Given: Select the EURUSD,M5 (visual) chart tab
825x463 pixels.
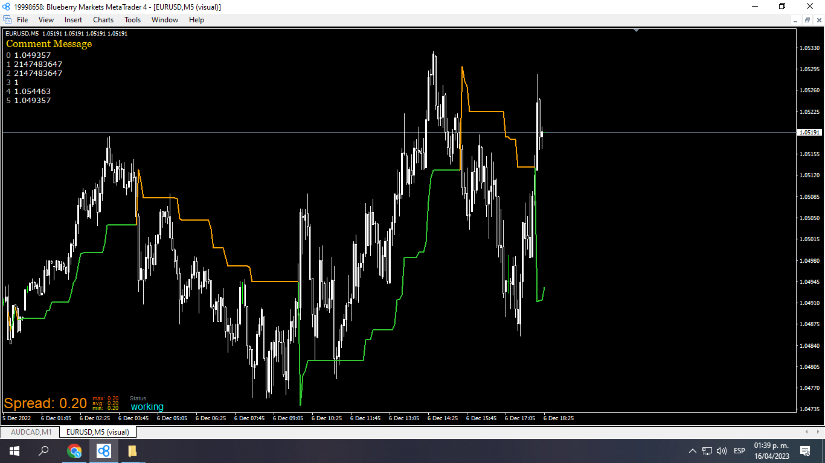Looking at the screenshot, I should coord(98,432).
